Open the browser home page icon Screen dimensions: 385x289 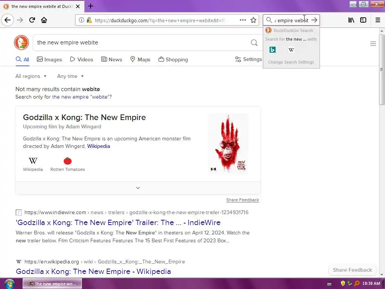coord(44,20)
